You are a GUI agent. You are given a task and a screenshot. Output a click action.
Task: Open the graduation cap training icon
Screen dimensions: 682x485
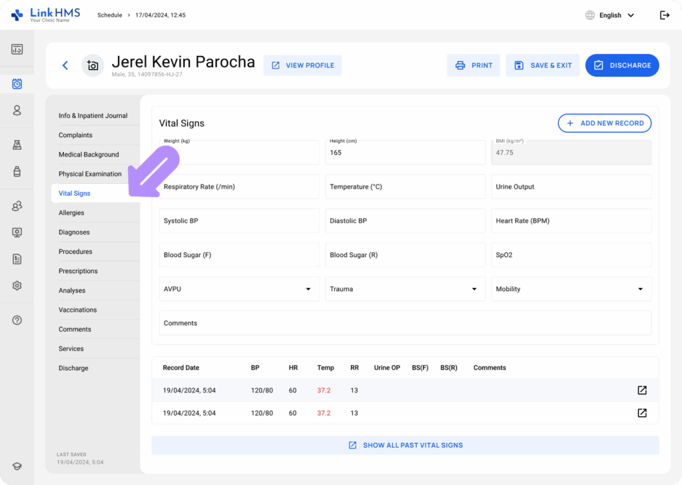(x=17, y=466)
